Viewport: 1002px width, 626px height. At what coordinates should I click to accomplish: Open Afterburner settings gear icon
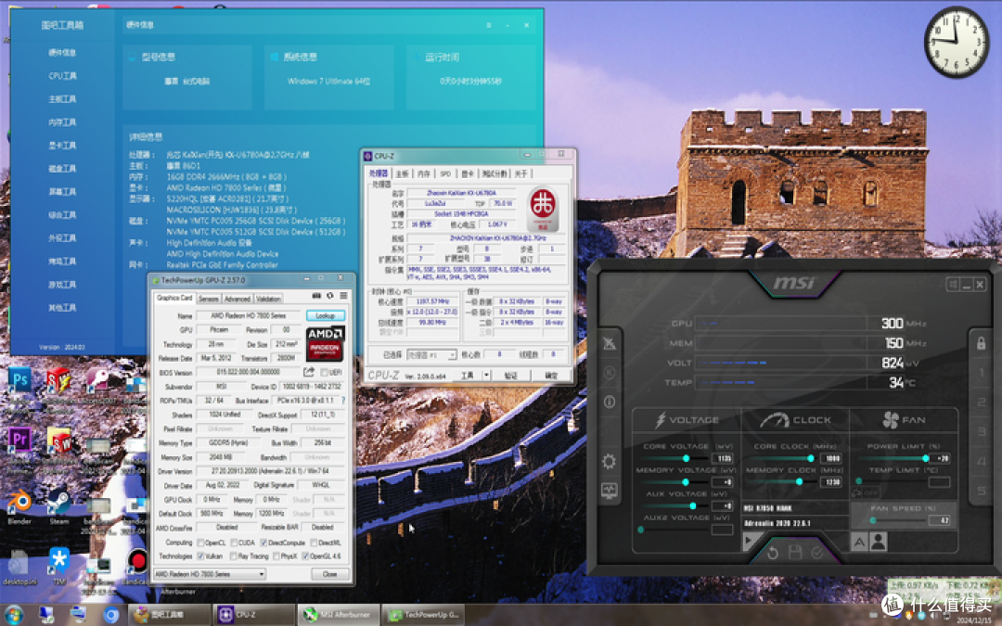pos(609,461)
